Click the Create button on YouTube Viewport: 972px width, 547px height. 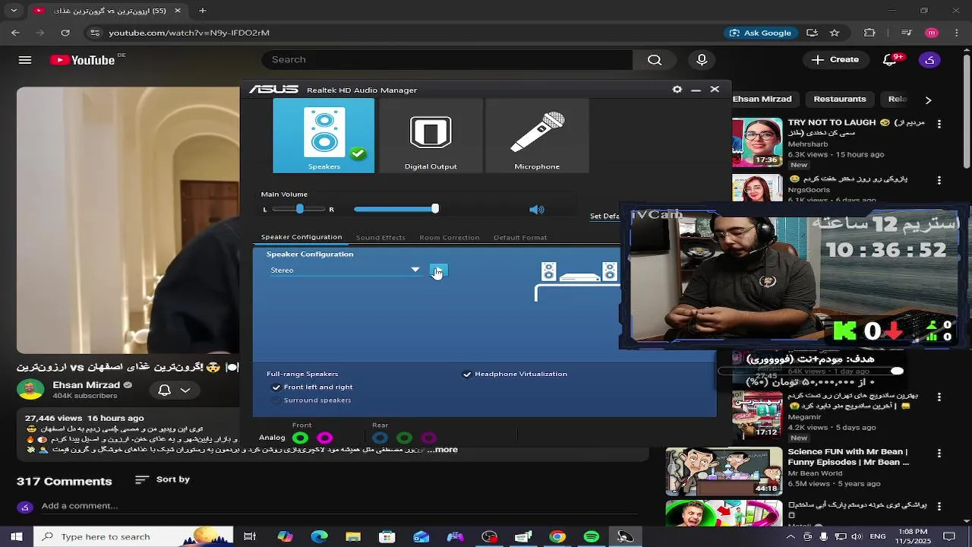coord(835,60)
